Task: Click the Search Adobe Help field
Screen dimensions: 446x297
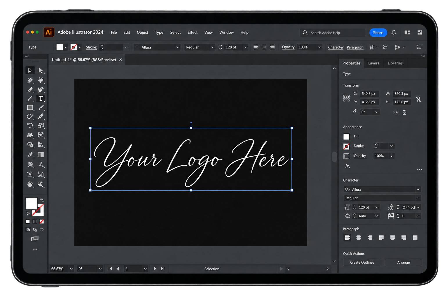Action: coord(332,33)
